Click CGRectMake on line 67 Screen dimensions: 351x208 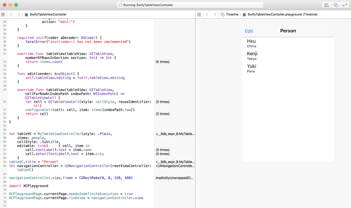pos(89,178)
